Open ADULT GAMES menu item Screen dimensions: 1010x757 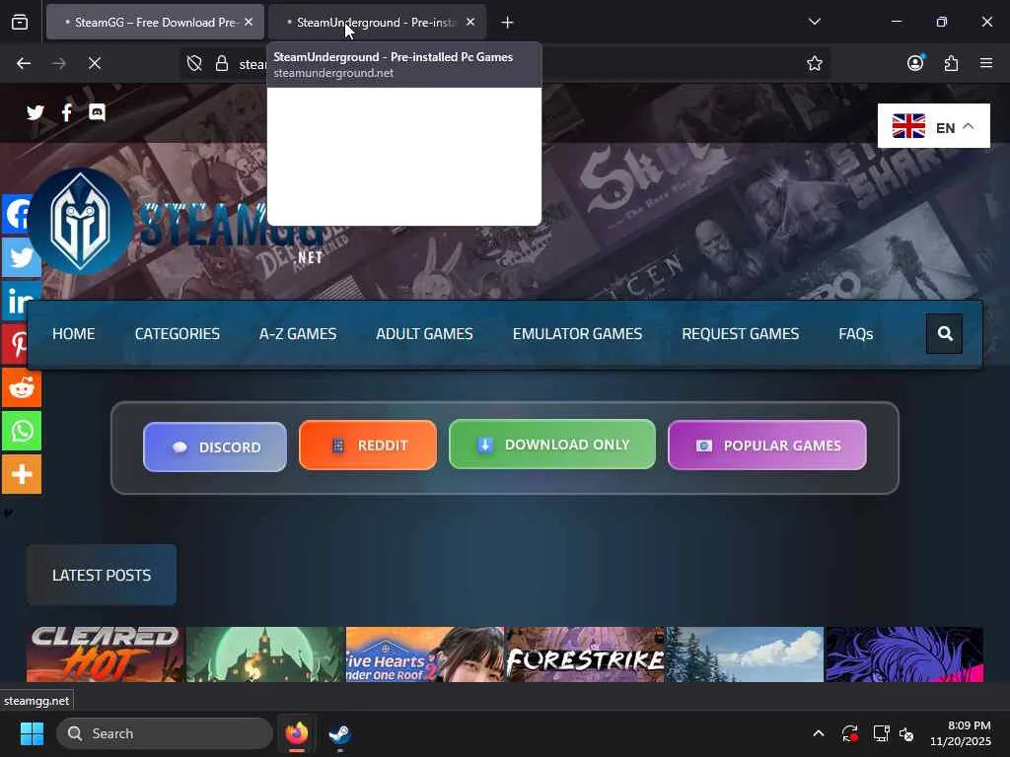tap(424, 334)
